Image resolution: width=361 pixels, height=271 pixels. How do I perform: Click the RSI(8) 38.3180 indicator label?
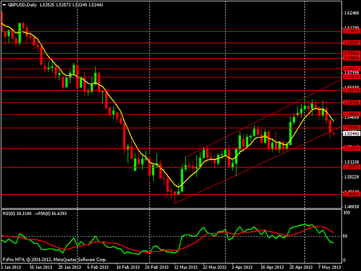[17, 213]
